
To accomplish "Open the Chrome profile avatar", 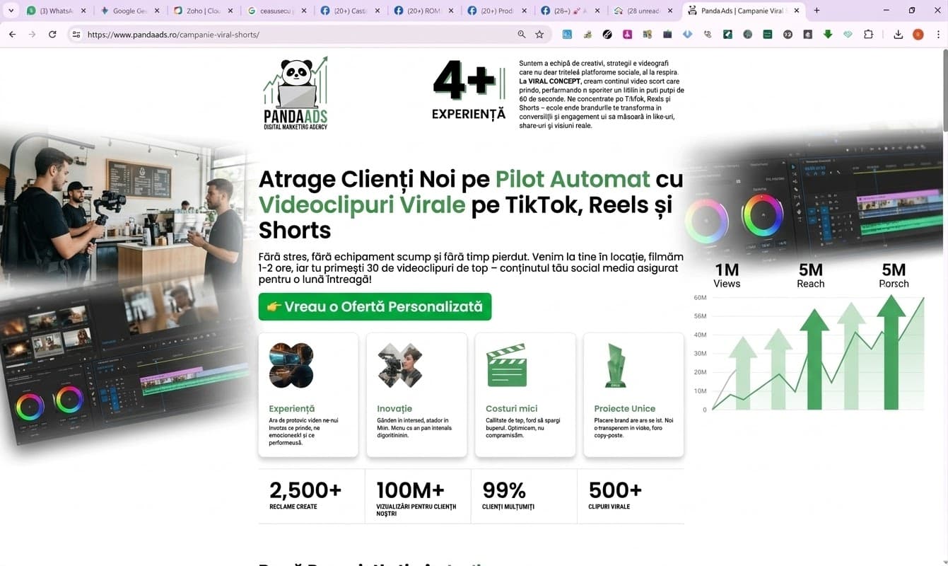I will pos(918,35).
